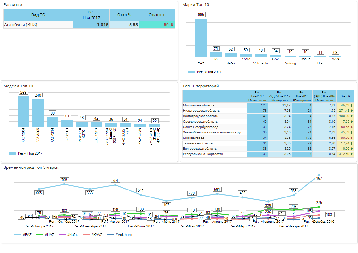The image size is (358, 253).
Task: Toggle the #LIAZ legend entry
Action: [x=45, y=235]
